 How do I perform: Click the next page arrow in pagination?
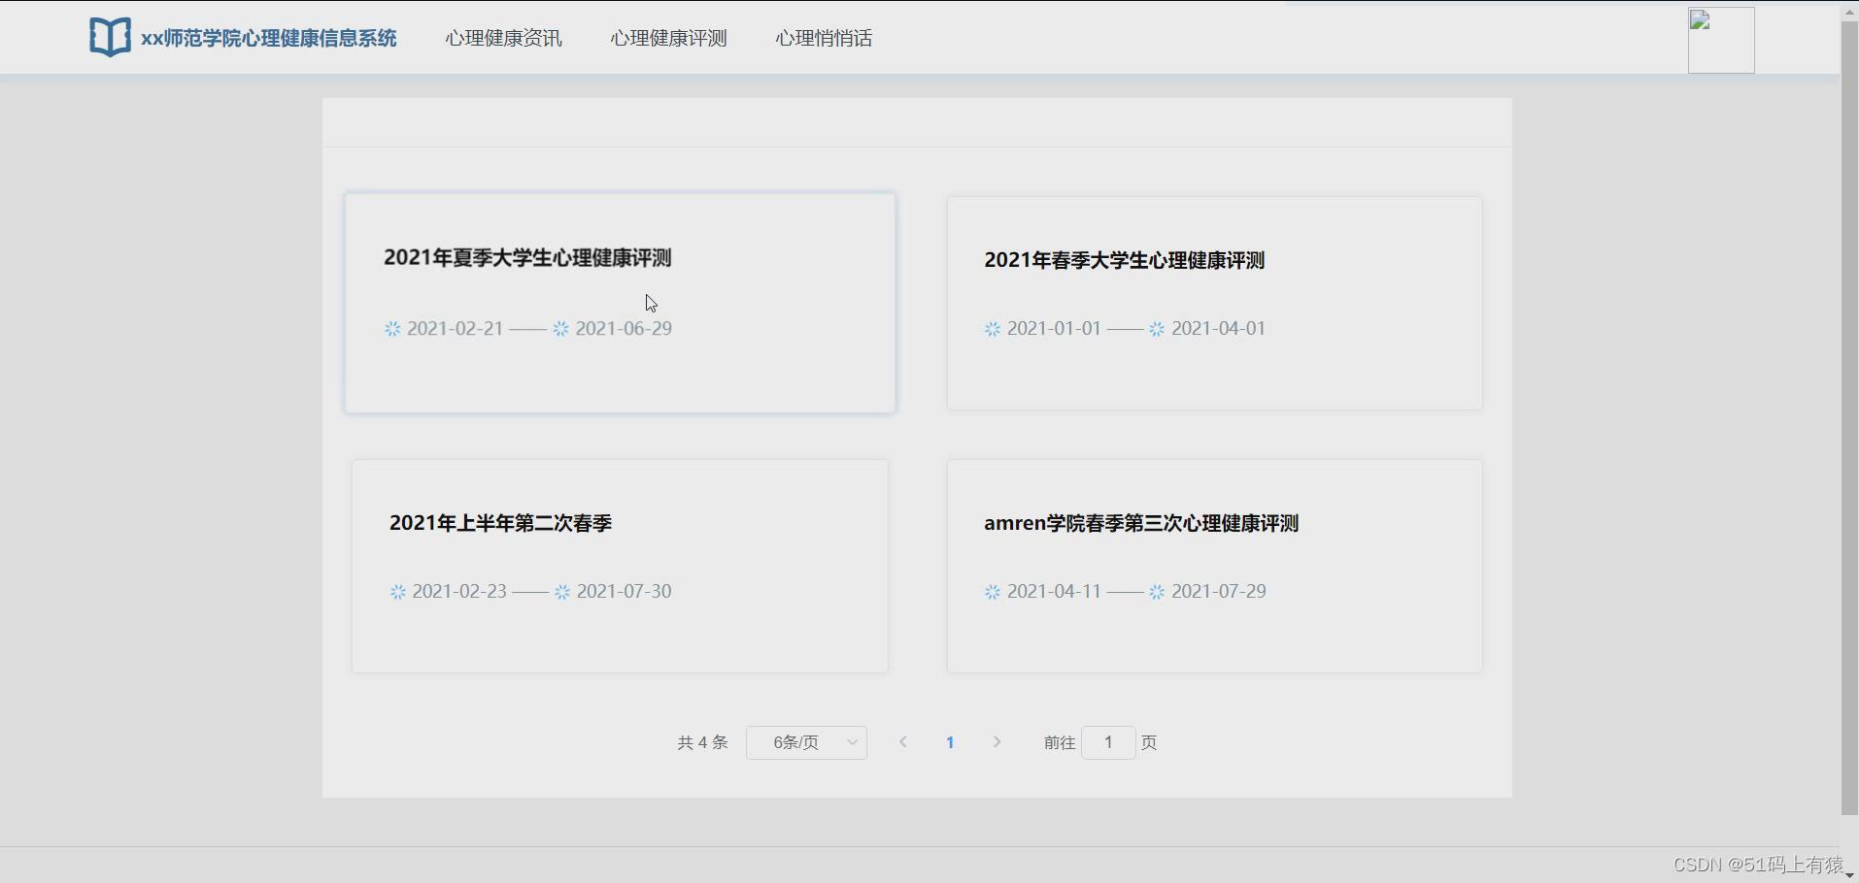[997, 741]
